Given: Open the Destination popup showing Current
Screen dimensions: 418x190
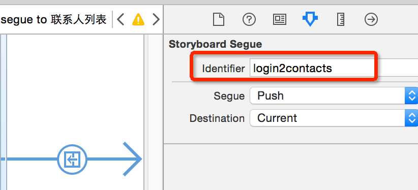Looking at the screenshot, I should tap(334, 118).
